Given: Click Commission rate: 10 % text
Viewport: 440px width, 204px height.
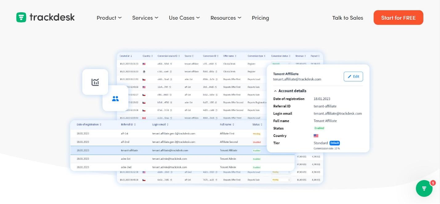Looking at the screenshot, I should click(327, 148).
